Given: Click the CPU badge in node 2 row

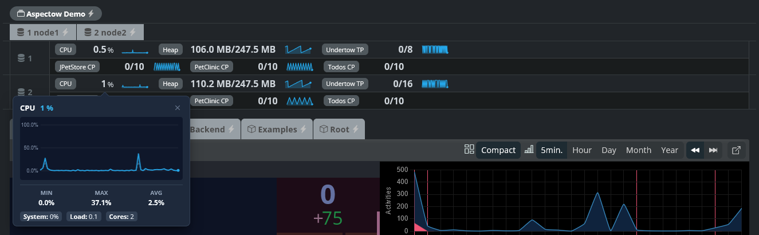Looking at the screenshot, I should [x=66, y=84].
